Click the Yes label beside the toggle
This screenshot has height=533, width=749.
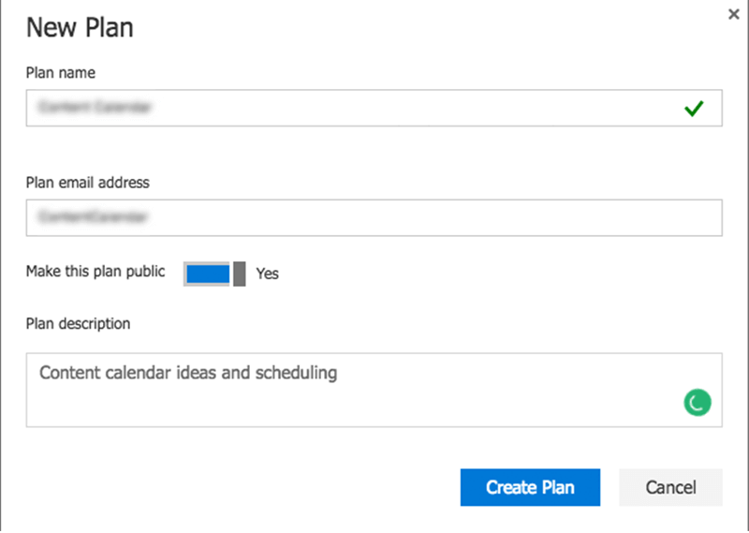(267, 274)
